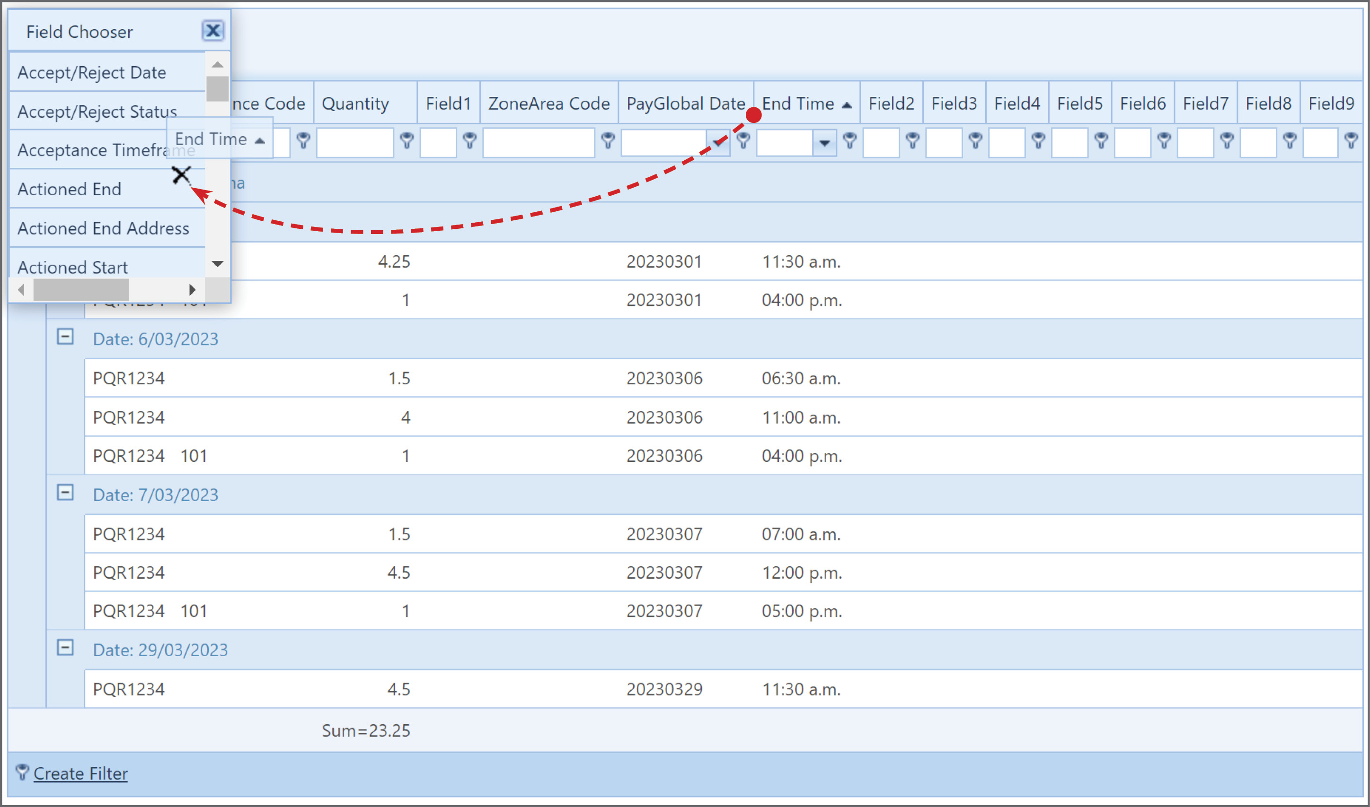This screenshot has width=1370, height=807.
Task: Close the Field Chooser panel
Action: click(x=213, y=30)
